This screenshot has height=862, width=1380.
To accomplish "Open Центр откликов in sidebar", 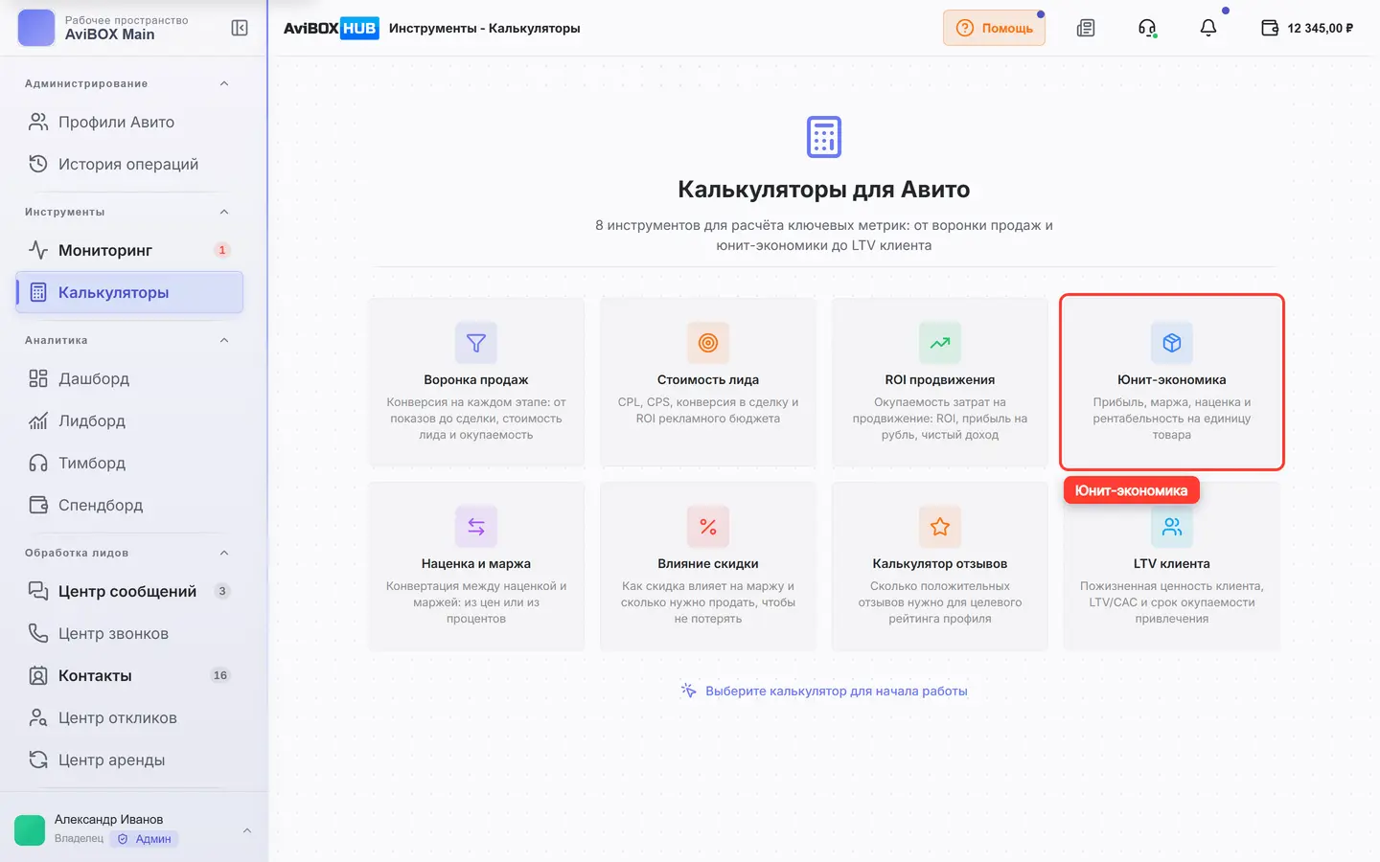I will click(x=129, y=717).
